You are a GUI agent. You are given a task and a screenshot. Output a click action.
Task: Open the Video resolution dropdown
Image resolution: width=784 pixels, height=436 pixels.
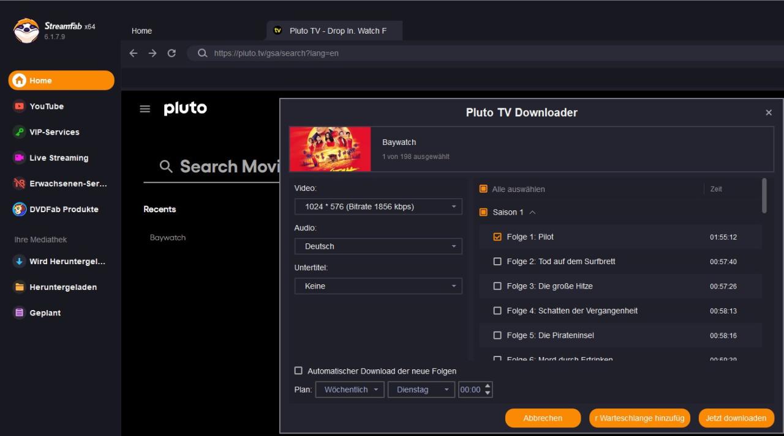378,207
